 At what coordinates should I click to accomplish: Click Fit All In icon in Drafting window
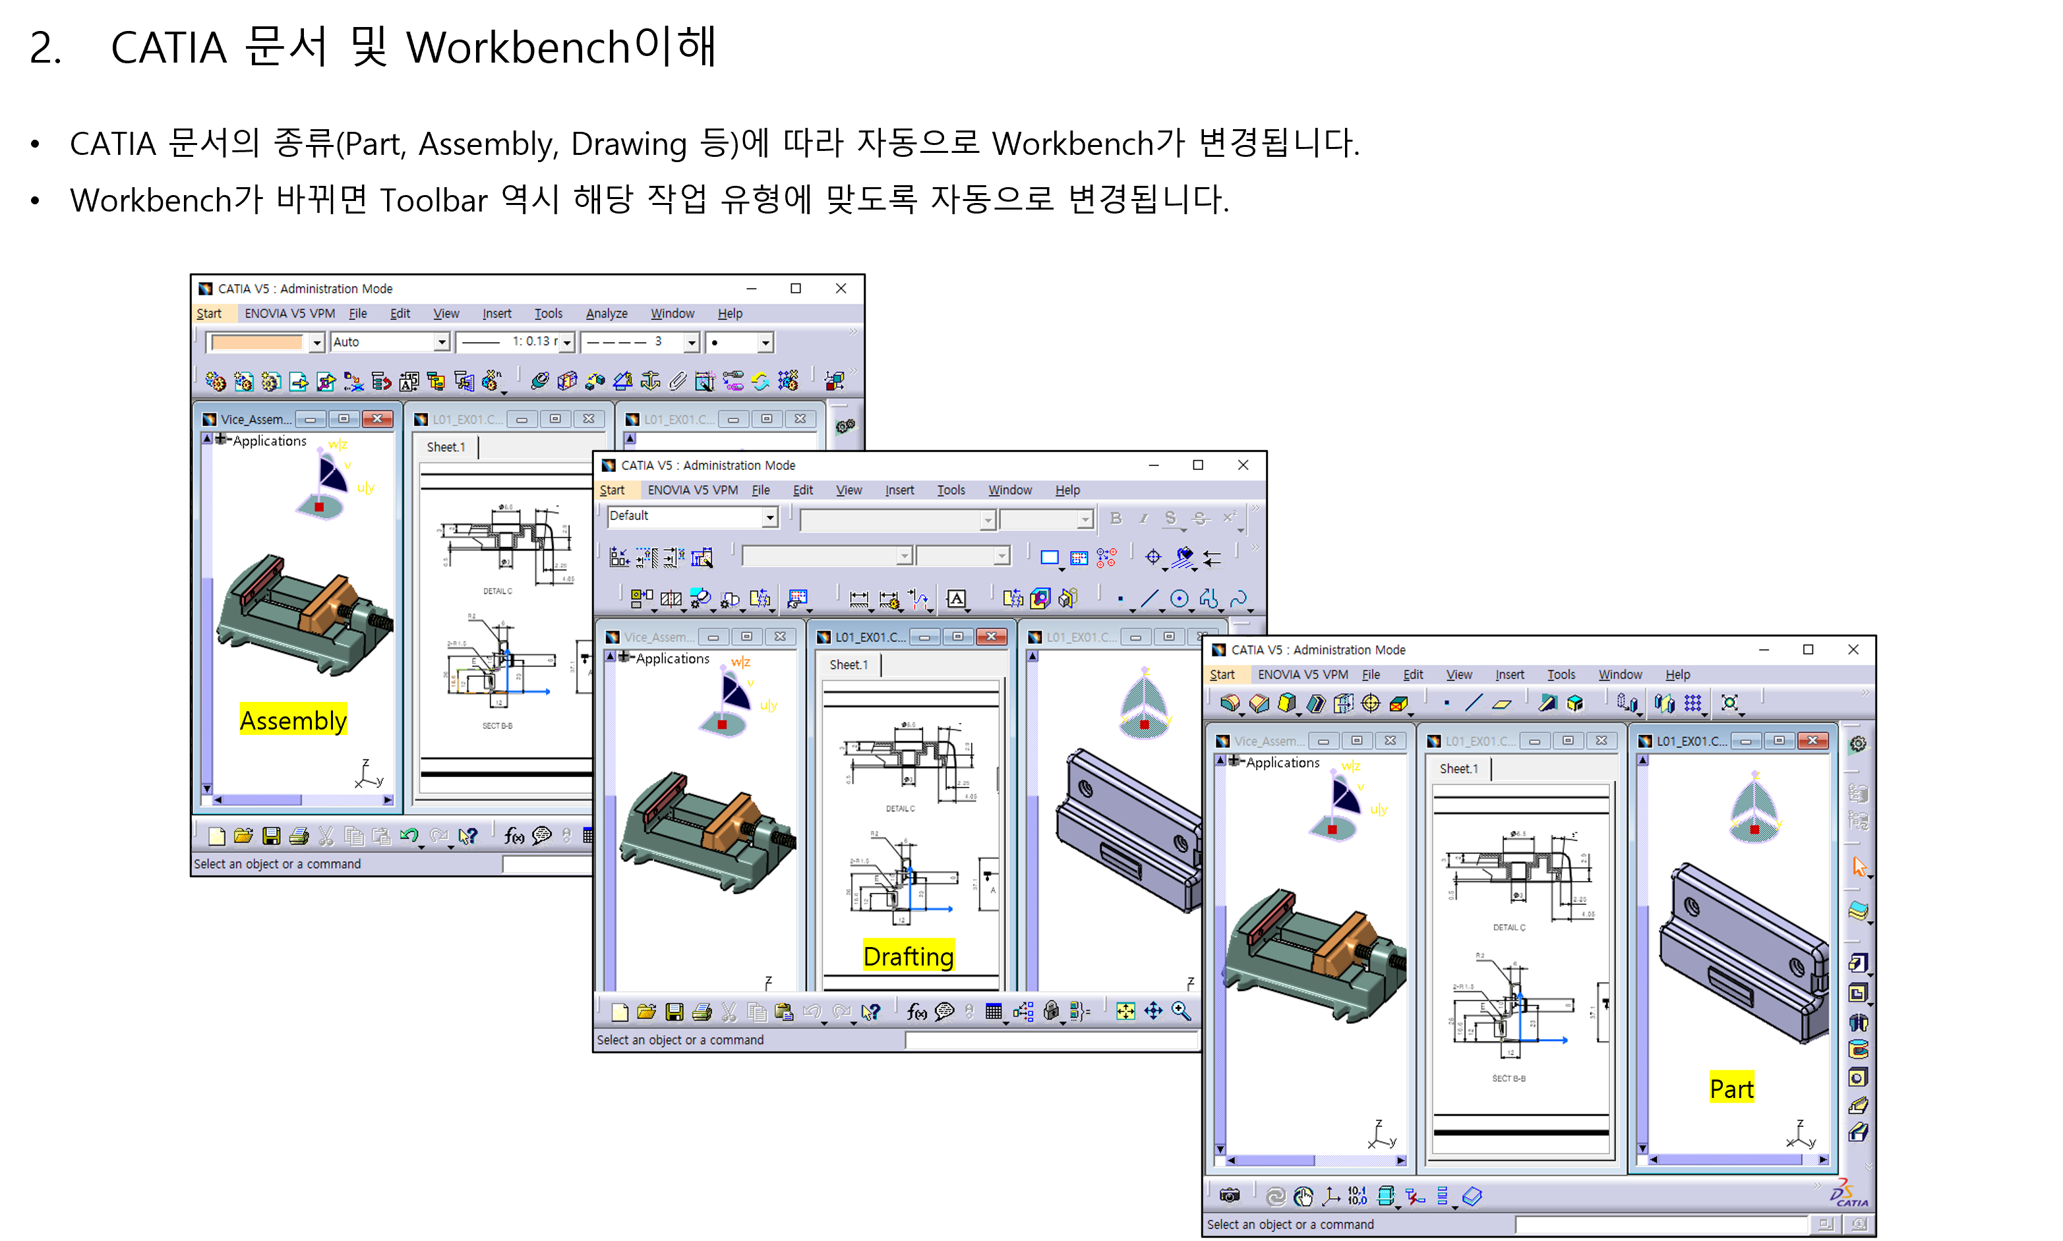click(1125, 1011)
